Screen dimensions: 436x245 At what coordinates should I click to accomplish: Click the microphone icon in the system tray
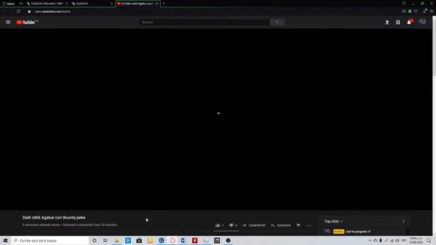point(381,240)
